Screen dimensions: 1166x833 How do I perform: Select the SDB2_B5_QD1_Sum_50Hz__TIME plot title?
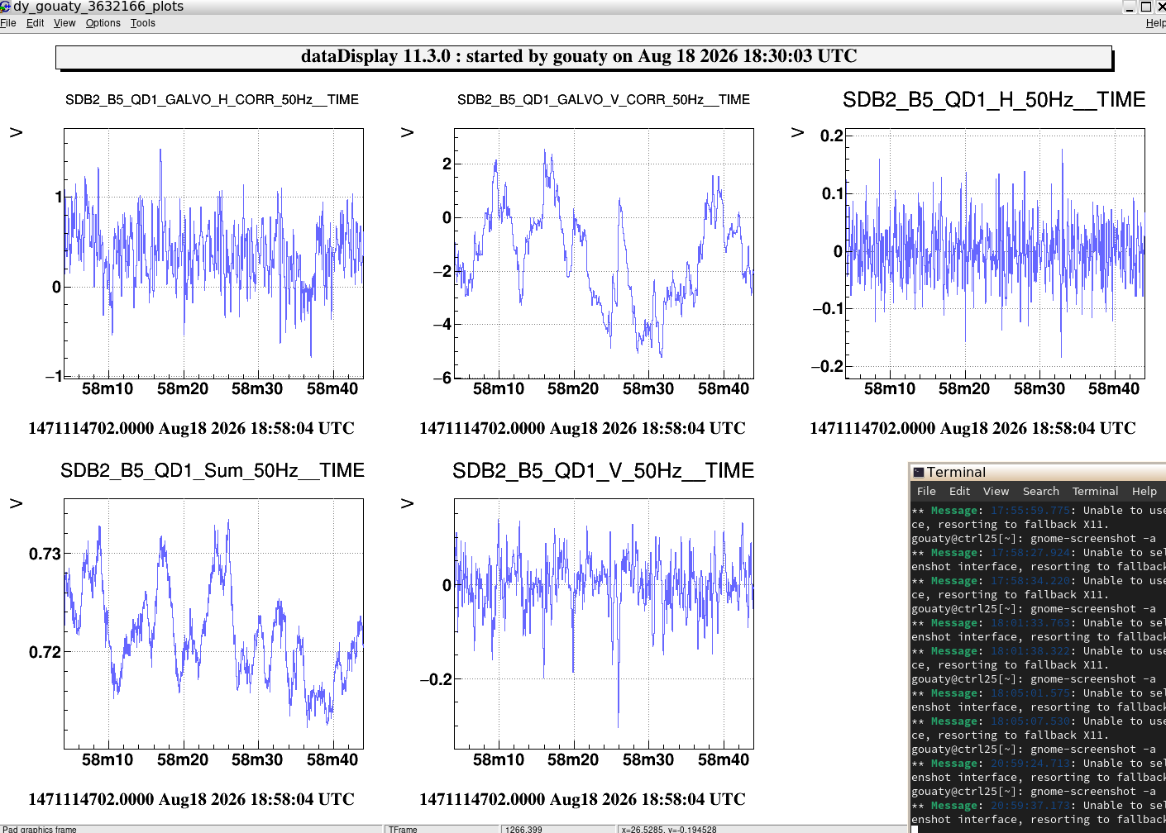[x=212, y=471]
